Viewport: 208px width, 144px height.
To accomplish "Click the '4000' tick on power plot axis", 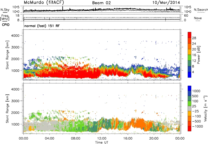I will [x=15, y=36].
